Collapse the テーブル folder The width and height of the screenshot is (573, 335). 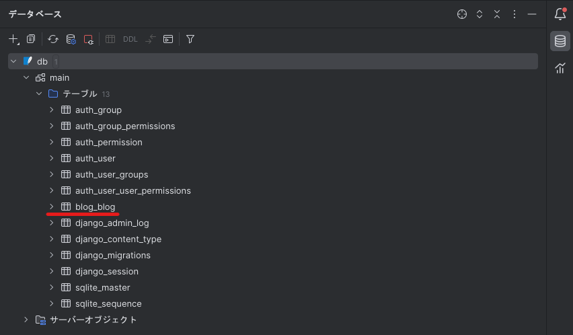(x=39, y=94)
